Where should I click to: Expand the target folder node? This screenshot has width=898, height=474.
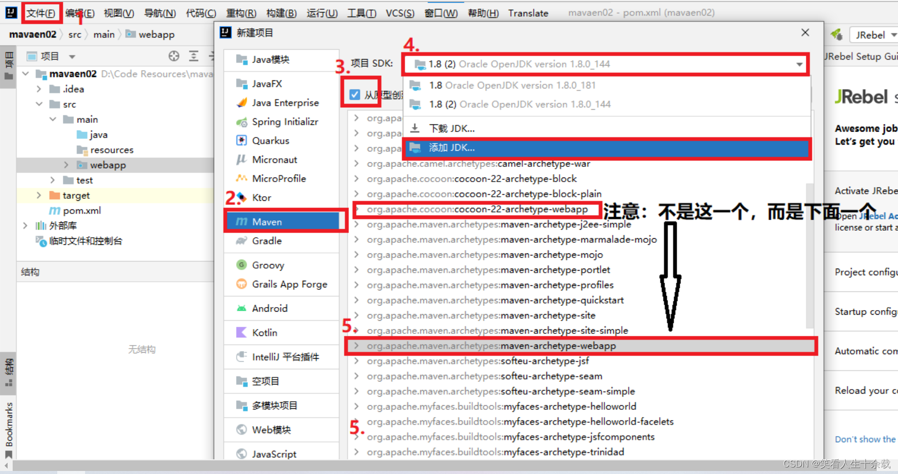tap(39, 195)
